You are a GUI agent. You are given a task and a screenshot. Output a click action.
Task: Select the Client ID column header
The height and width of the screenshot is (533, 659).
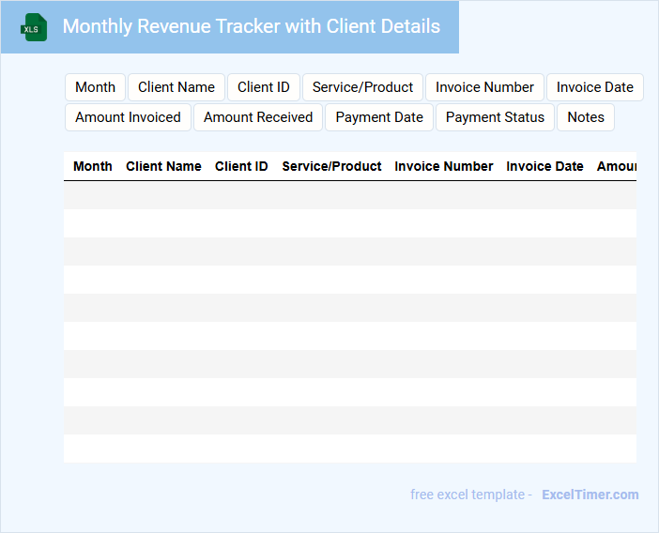pyautogui.click(x=241, y=166)
